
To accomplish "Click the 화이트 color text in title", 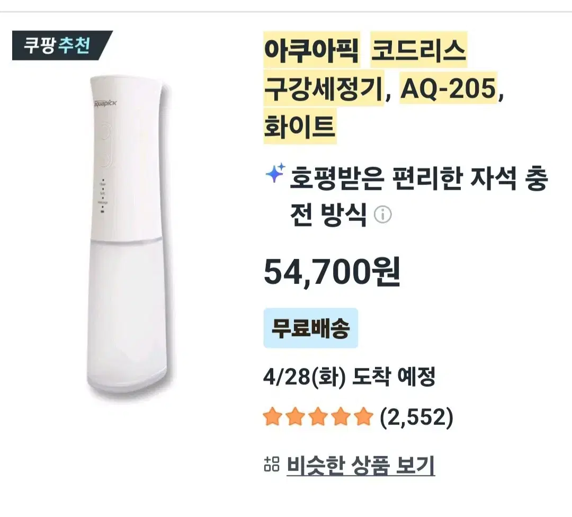I will click(x=299, y=126).
